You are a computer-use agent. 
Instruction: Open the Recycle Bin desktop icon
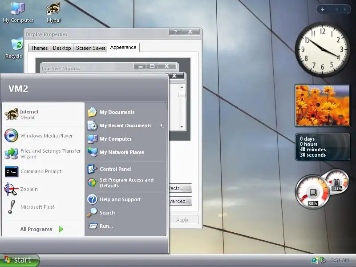coord(14,49)
